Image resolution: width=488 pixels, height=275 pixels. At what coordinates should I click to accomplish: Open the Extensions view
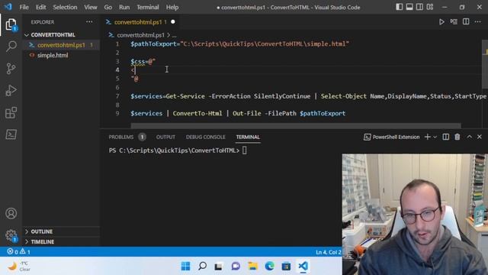tap(11, 112)
